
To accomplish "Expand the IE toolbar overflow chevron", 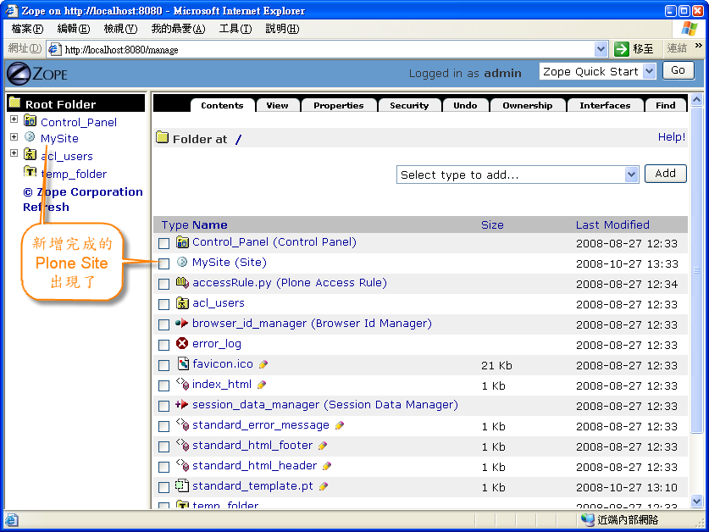I will pos(699,45).
